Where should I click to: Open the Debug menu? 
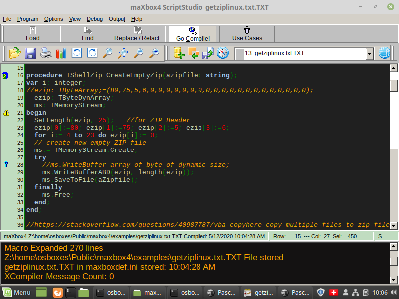click(x=95, y=19)
